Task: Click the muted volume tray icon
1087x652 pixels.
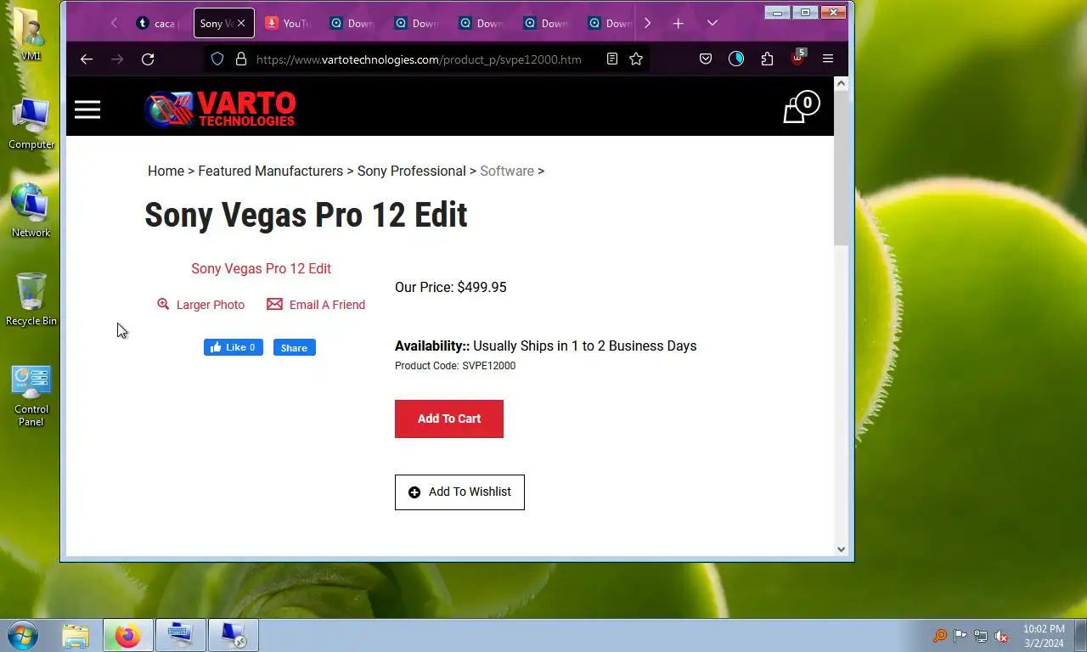Action: pos(1001,636)
